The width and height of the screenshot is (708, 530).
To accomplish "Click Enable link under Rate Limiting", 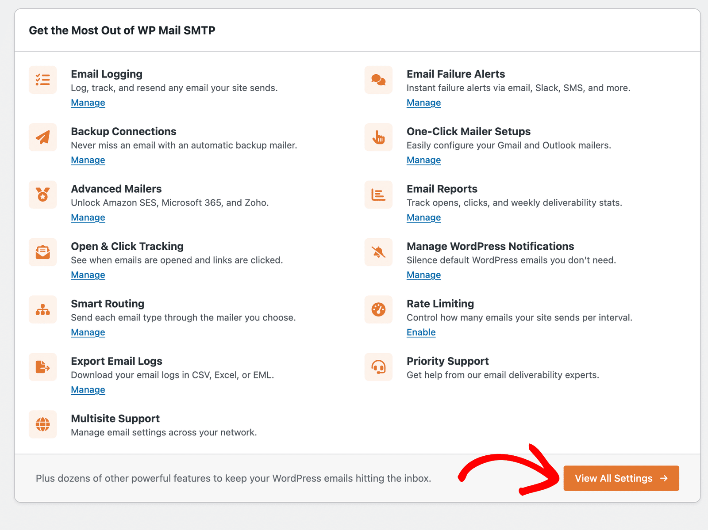I will point(421,332).
